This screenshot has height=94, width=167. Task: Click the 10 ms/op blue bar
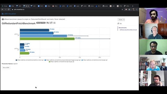pos(22,48)
